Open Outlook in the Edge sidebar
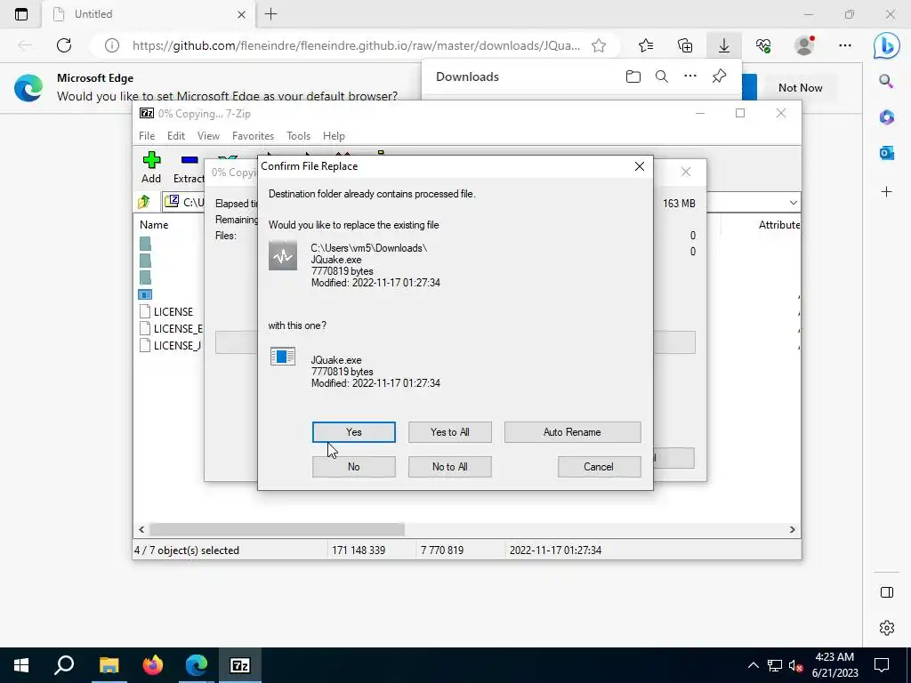Image resolution: width=911 pixels, height=683 pixels. (887, 153)
